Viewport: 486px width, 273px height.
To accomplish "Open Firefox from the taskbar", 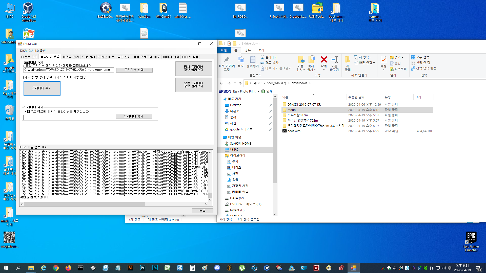I will click(x=68, y=268).
